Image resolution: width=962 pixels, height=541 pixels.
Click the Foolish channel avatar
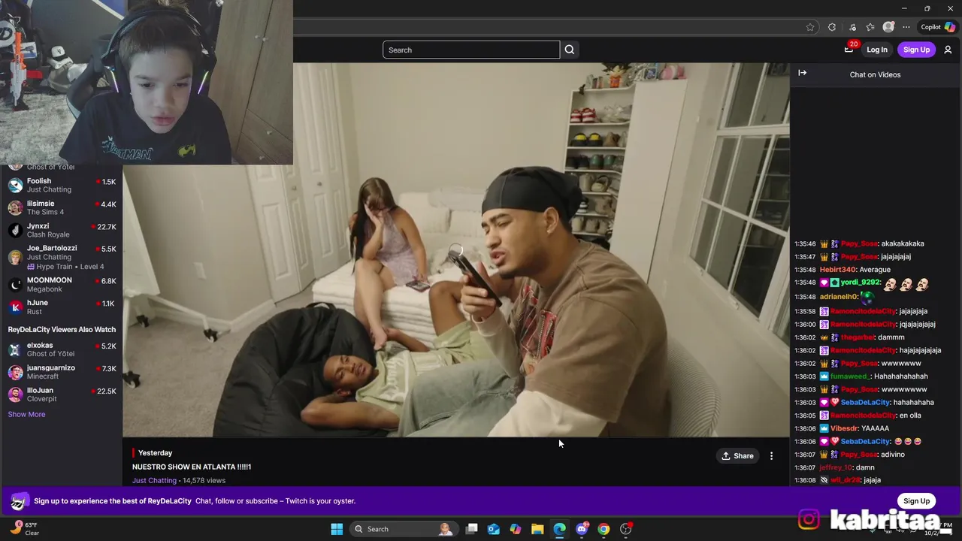15,185
